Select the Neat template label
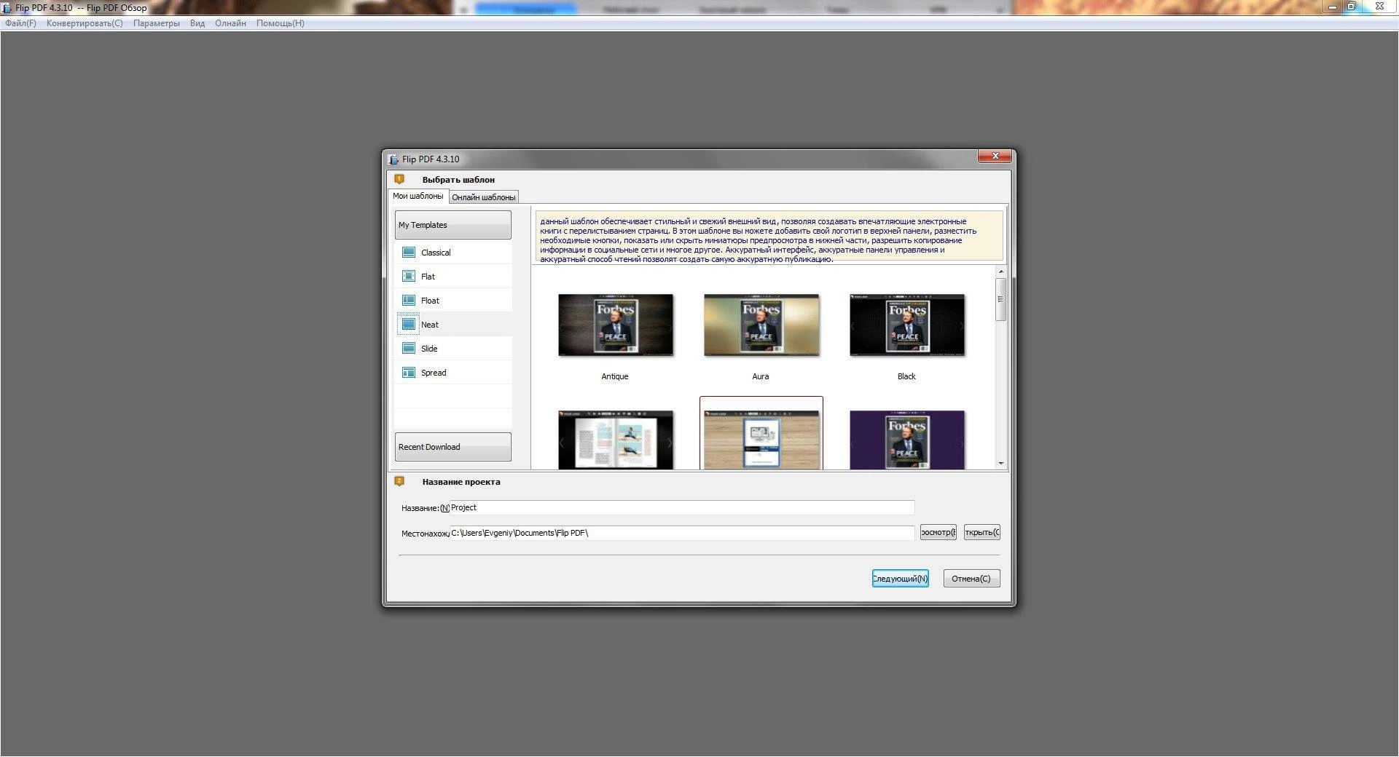The width and height of the screenshot is (1399, 757). 430,325
